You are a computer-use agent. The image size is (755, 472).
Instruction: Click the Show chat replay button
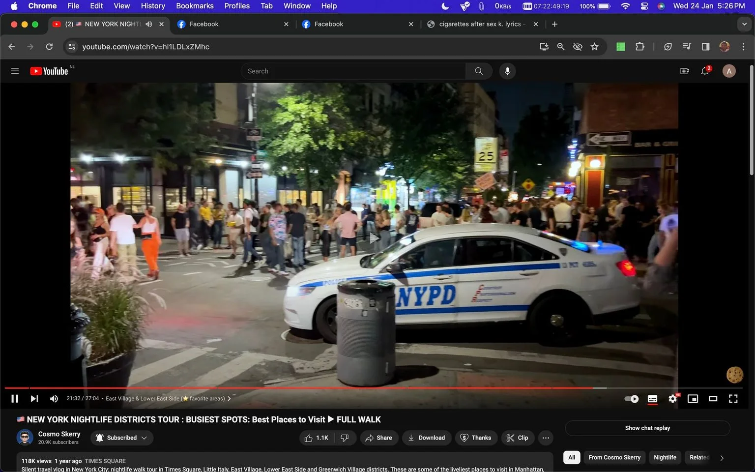pos(647,428)
